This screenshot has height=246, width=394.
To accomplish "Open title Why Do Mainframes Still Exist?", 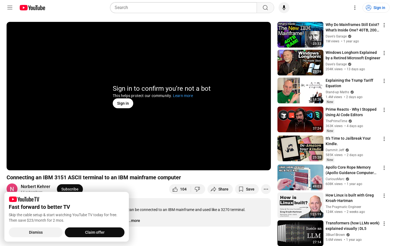I will click(x=352, y=27).
